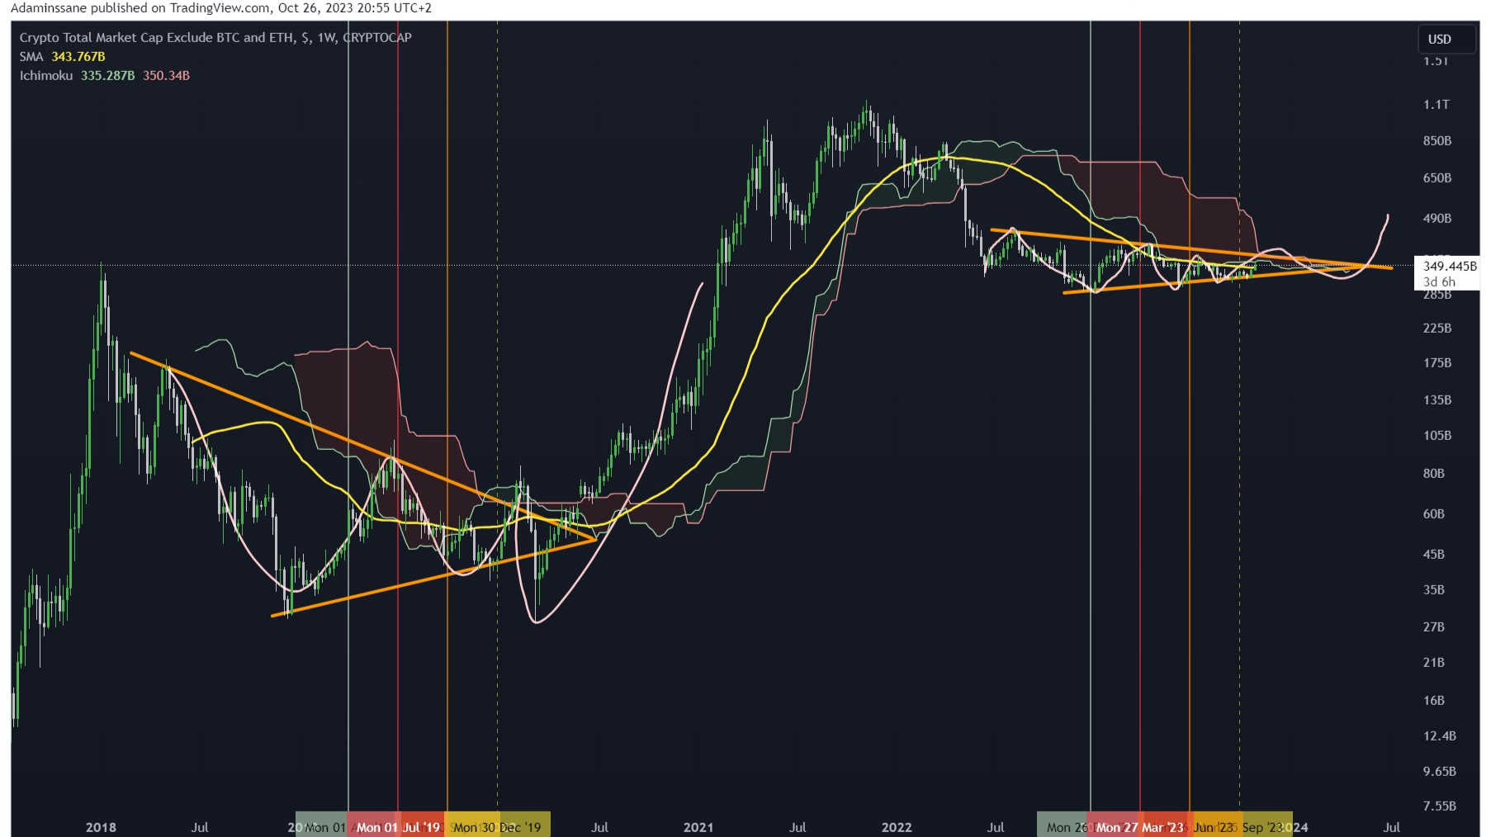Open the USD currency selector
The height and width of the screenshot is (837, 1491).
tap(1446, 38)
